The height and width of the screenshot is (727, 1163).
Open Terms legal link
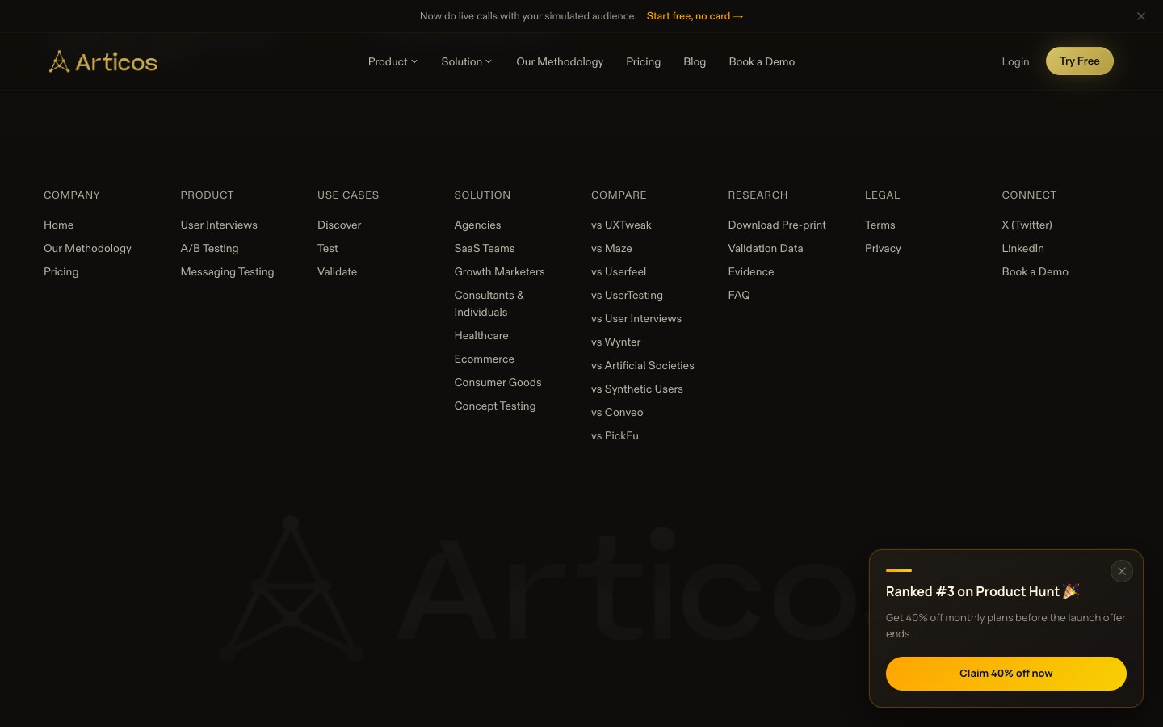[x=880, y=225]
